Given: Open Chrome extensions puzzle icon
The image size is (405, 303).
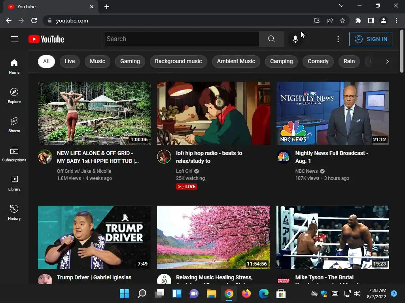Looking at the screenshot, I should [358, 21].
